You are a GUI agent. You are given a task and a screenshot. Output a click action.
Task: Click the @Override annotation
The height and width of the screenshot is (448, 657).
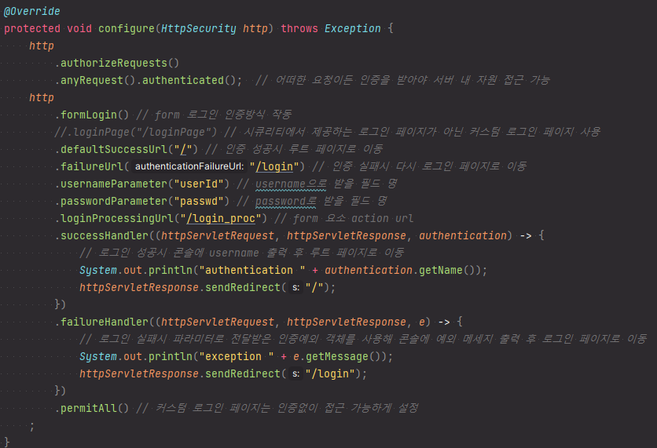32,11
